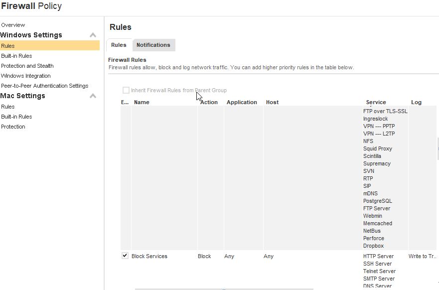Click Telnet Server in the Service list
Screen dimensions: 439x290
tap(379, 271)
